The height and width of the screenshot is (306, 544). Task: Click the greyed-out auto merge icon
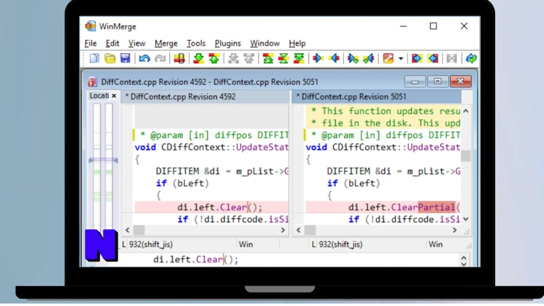pos(452,58)
